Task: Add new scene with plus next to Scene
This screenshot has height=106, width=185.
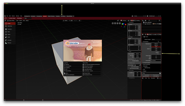Action: pos(144,16)
